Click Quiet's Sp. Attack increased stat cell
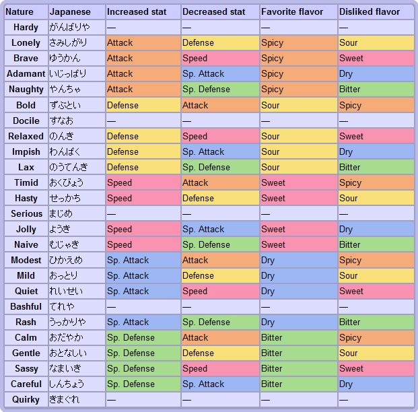 coord(143,291)
